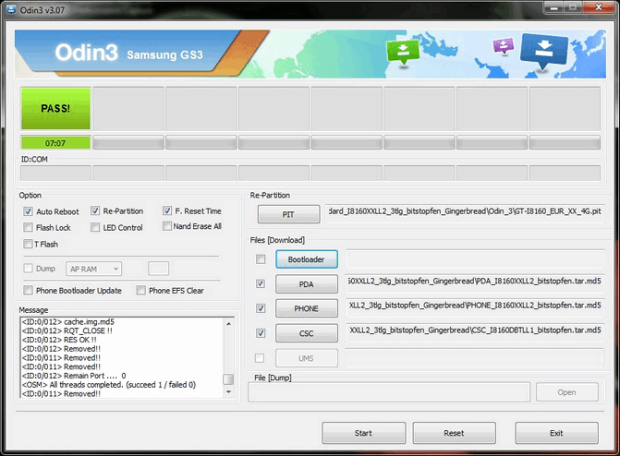Click the CSC file path field
The width and height of the screenshot is (620, 456).
click(475, 332)
